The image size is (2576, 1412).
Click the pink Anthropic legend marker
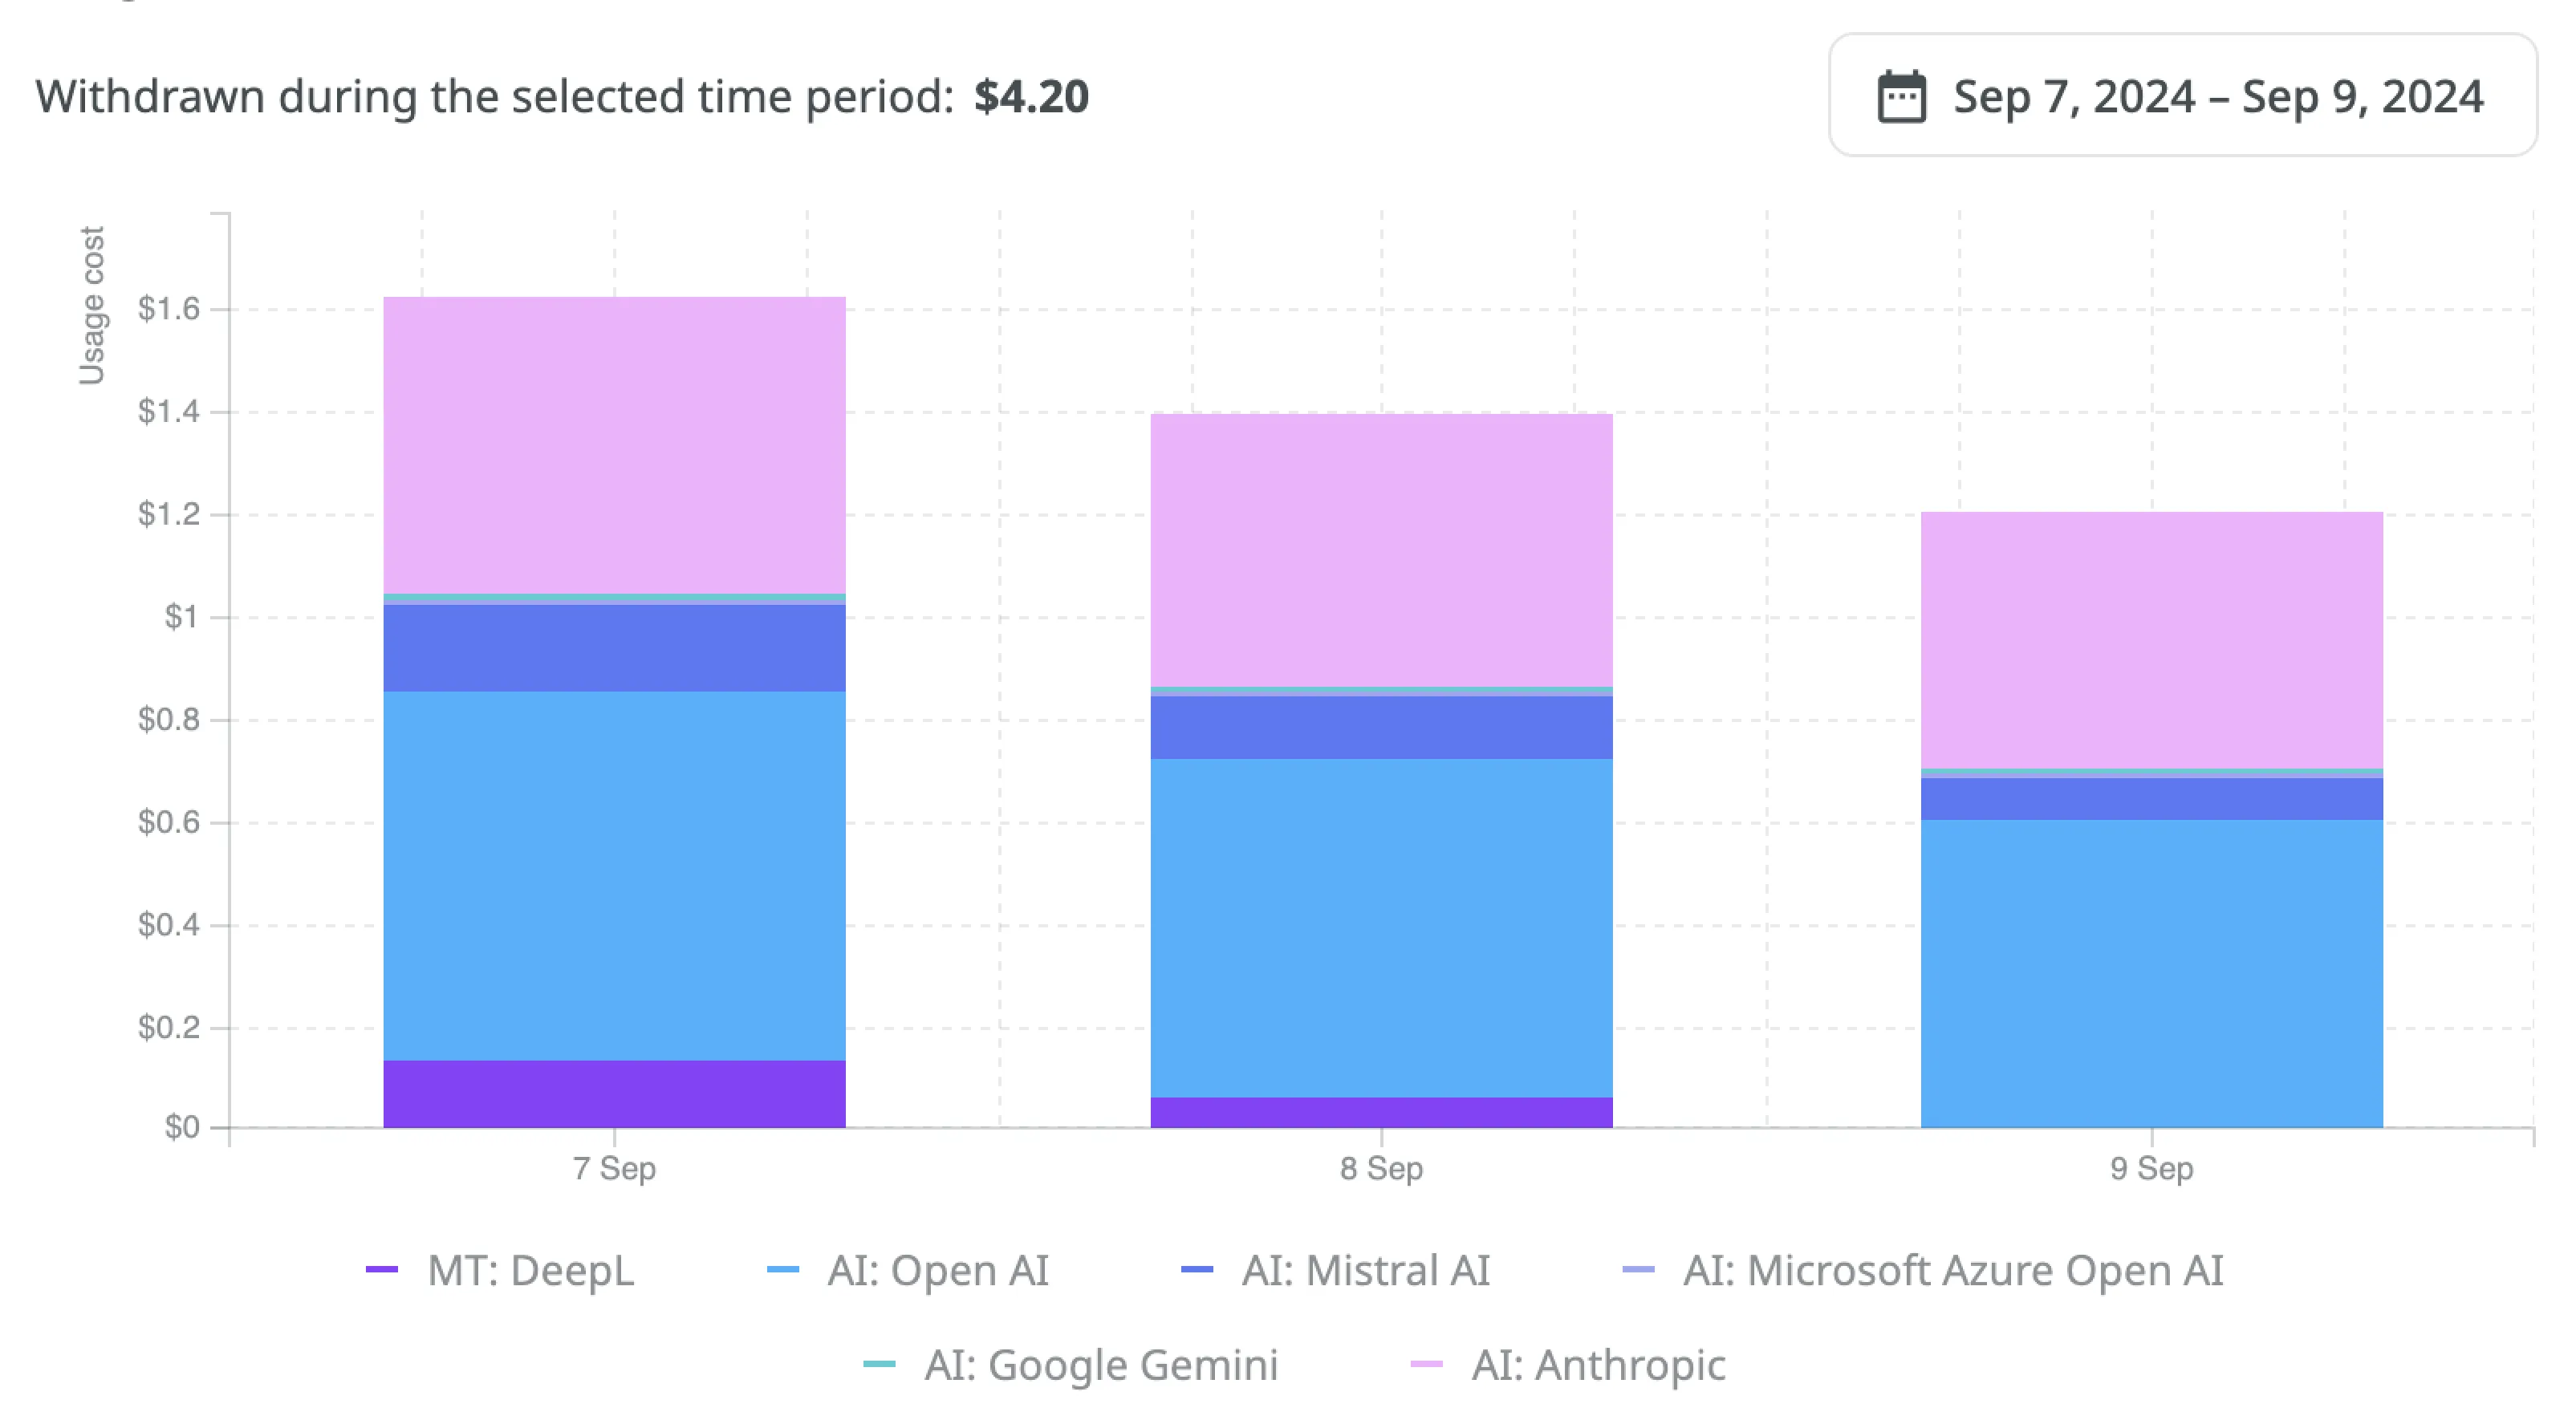(x=1428, y=1363)
